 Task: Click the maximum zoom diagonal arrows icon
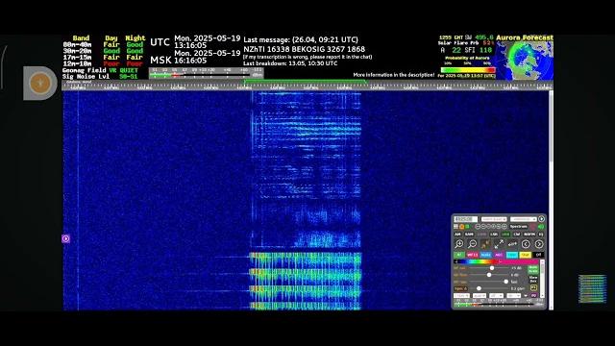pyautogui.click(x=499, y=244)
